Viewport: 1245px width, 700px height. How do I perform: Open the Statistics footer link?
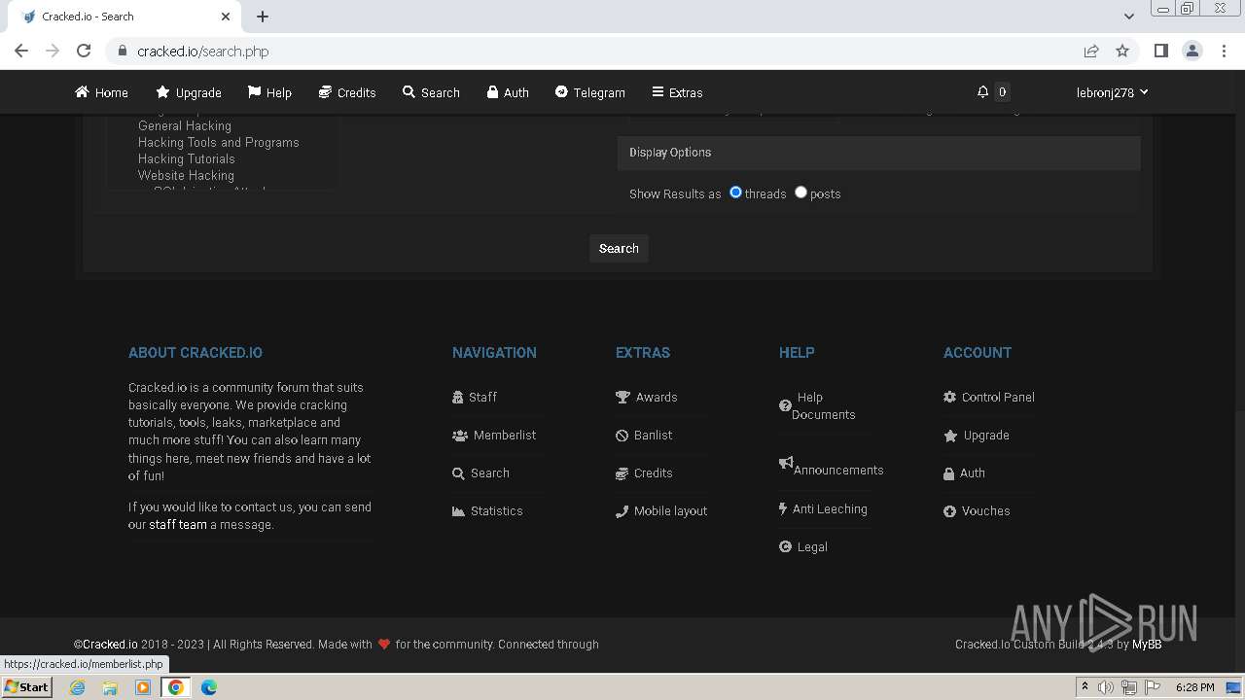[487, 510]
